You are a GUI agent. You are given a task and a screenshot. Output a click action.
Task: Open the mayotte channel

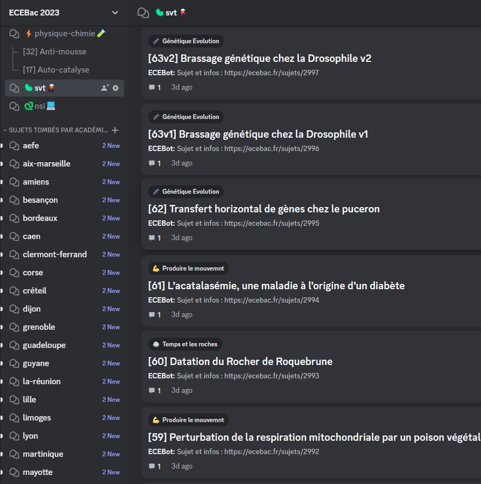(64, 472)
